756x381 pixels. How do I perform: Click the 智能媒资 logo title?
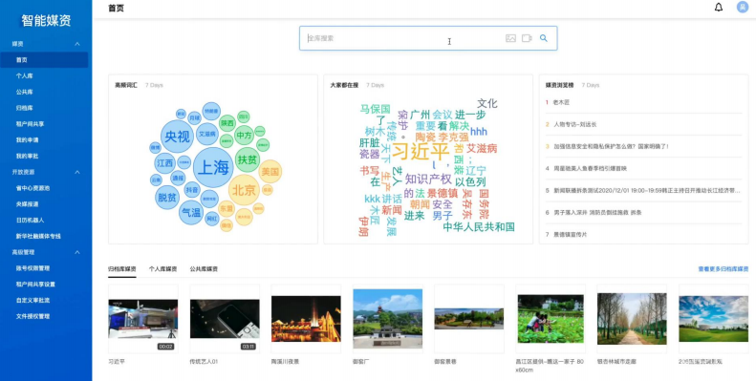coord(46,20)
